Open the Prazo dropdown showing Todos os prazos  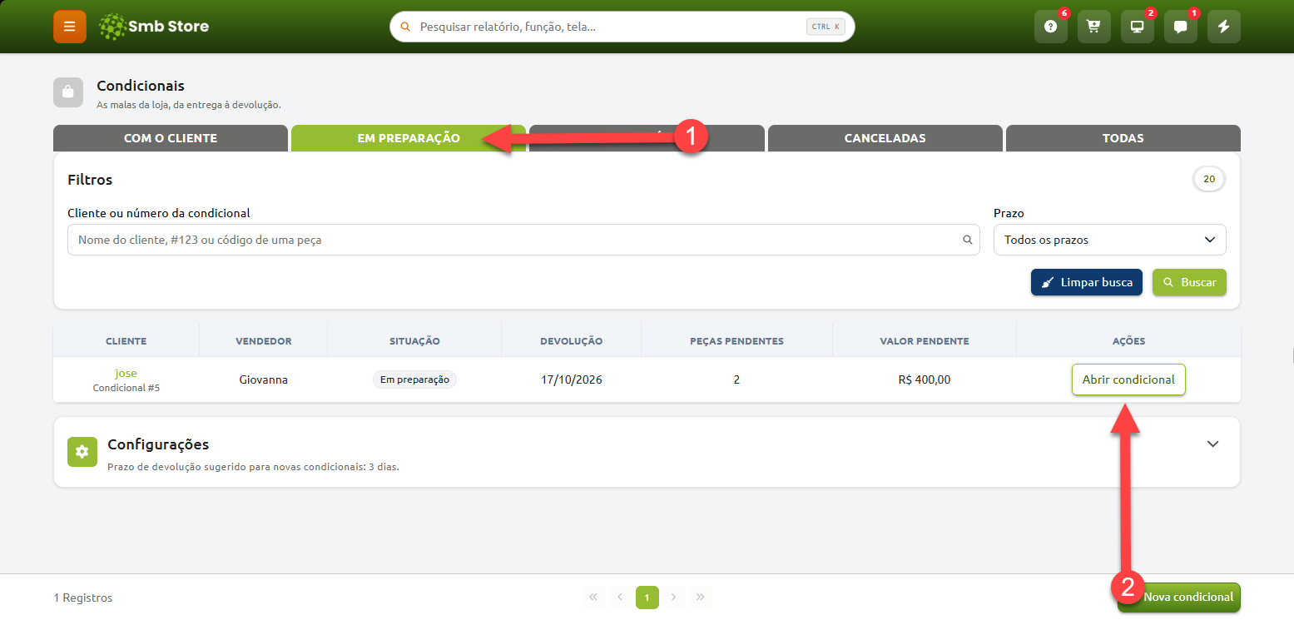(1110, 240)
